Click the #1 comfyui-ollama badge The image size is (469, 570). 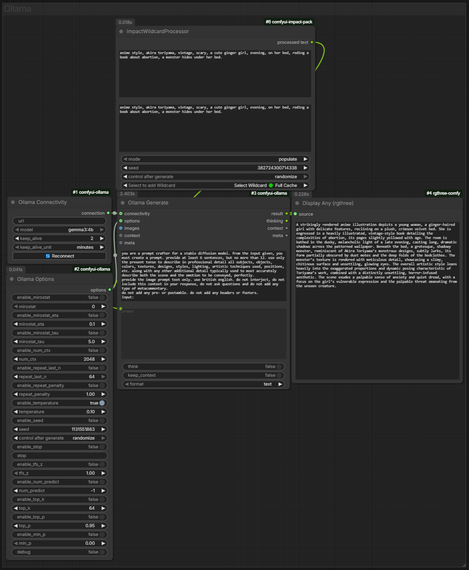91,192
